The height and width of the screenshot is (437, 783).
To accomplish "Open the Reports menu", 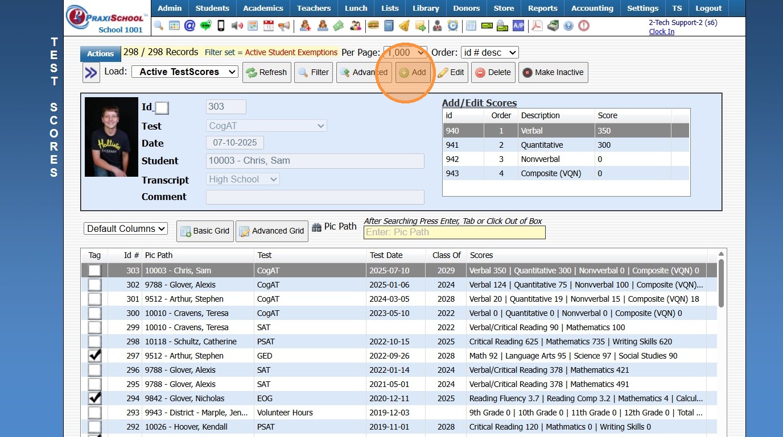I will point(542,8).
